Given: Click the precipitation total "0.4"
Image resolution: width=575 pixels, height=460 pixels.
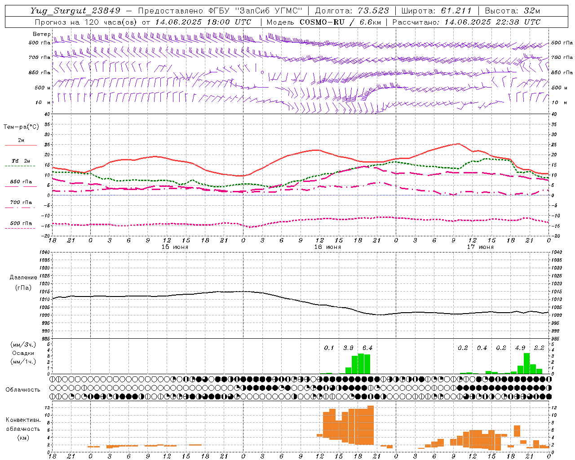Looking at the screenshot, I should tap(482, 348).
